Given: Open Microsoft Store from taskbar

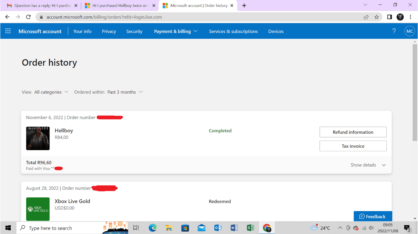Looking at the screenshot, I should (185, 228).
